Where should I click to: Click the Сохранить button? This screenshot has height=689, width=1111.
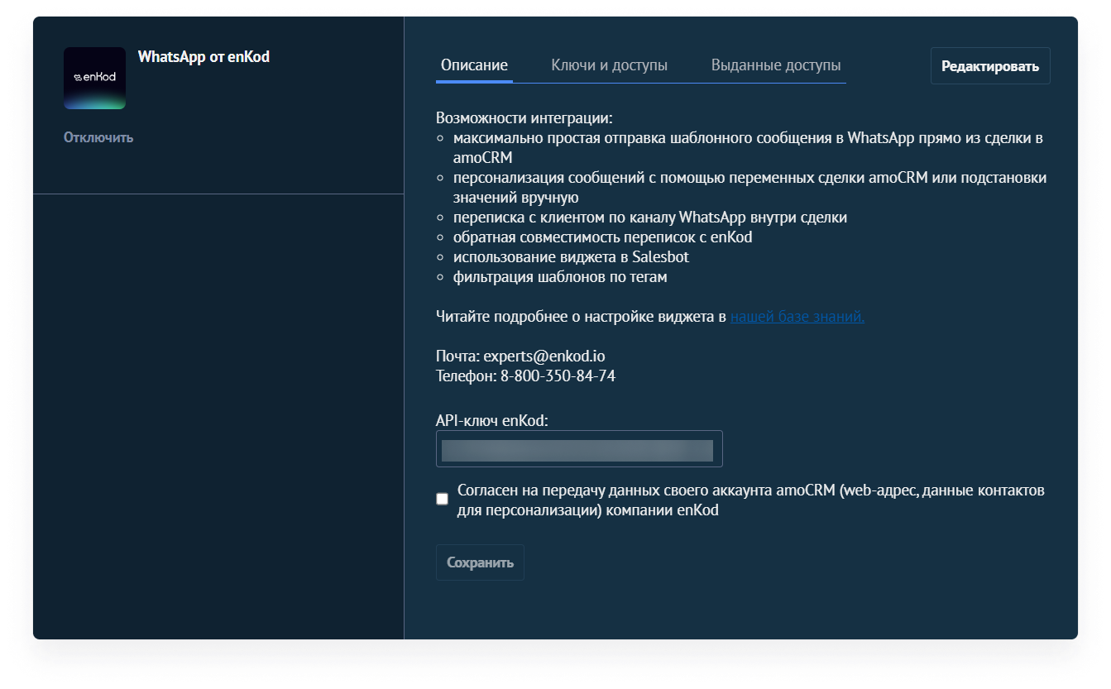[480, 562]
